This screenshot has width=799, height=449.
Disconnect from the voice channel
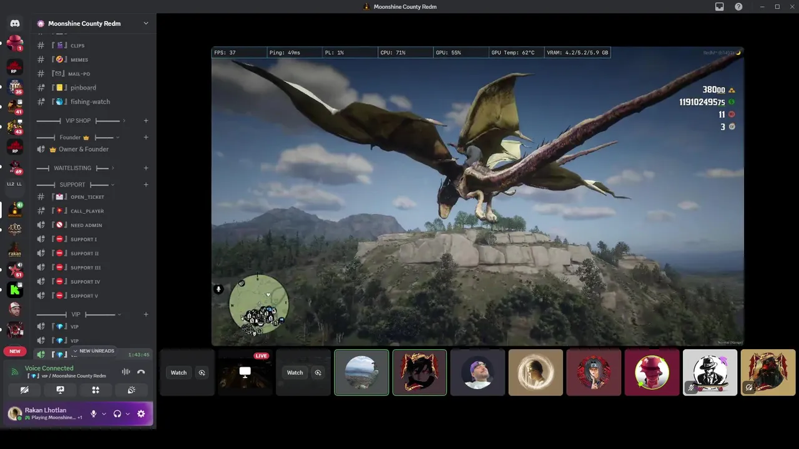(141, 372)
